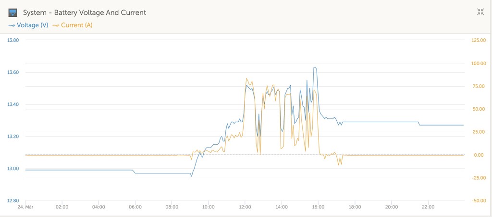Click the 0.00 current axis label

click(x=479, y=155)
